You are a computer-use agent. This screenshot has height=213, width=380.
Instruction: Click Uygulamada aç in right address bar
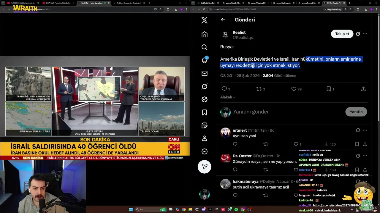coord(333,9)
